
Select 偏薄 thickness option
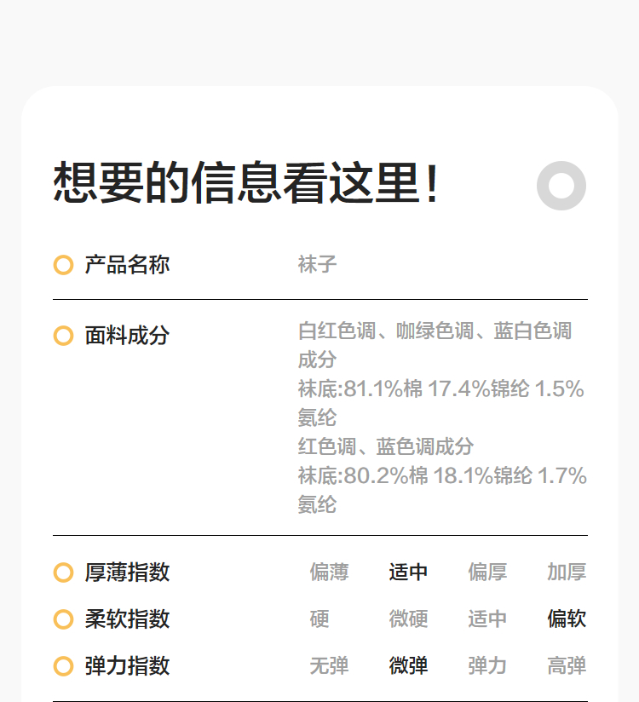329,573
